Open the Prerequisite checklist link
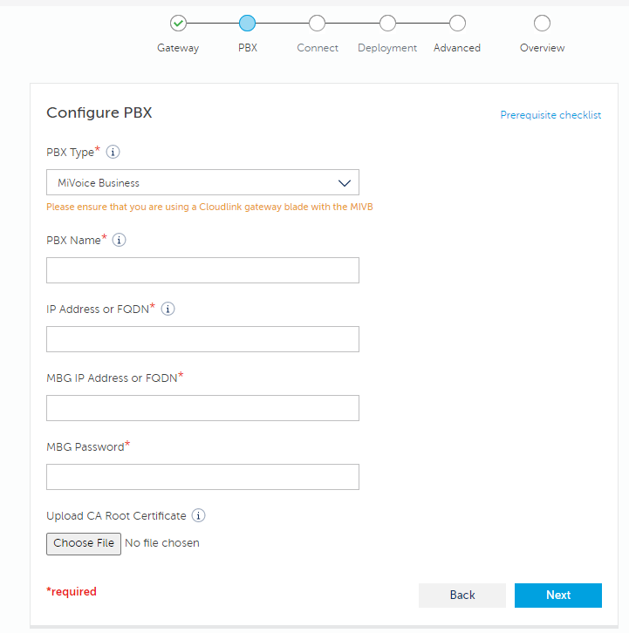This screenshot has height=633, width=629. click(550, 115)
